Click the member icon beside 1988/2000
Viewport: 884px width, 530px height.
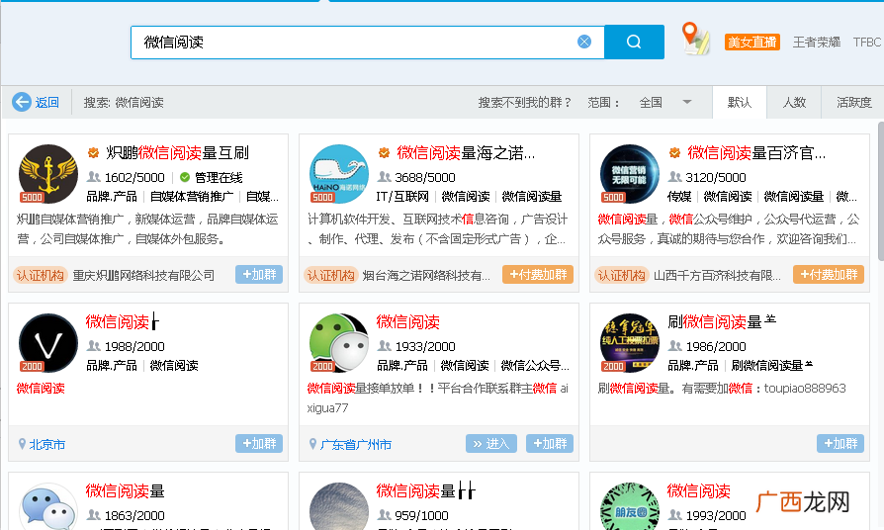(94, 346)
